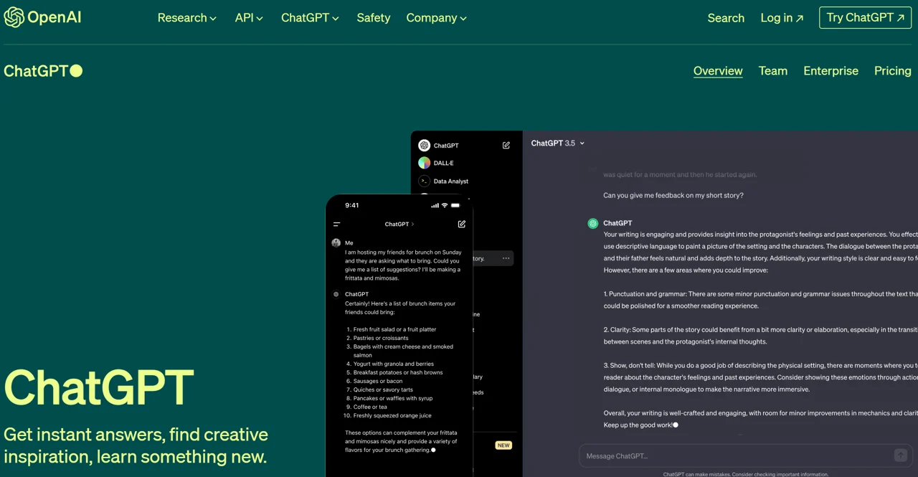Click the 'Get instant answers' tagline text
The image size is (918, 477).
click(136, 445)
